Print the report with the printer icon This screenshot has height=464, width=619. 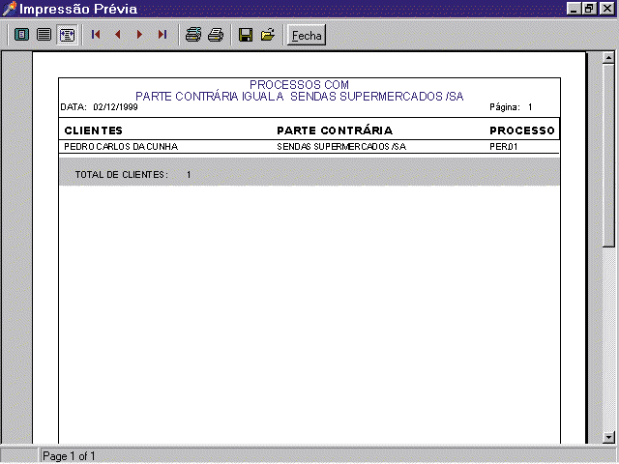click(x=216, y=35)
